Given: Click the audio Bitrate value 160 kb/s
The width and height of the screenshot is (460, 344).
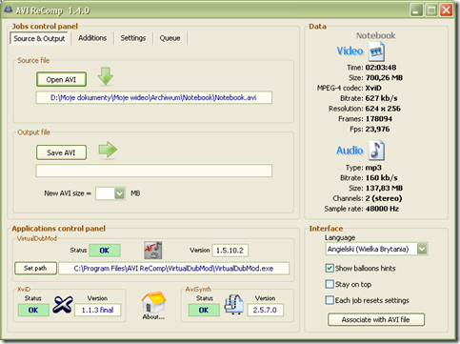Looking at the screenshot, I should click(x=381, y=177).
